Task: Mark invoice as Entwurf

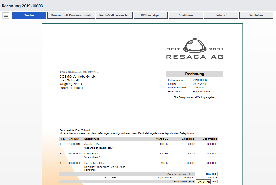Action: 221,15
